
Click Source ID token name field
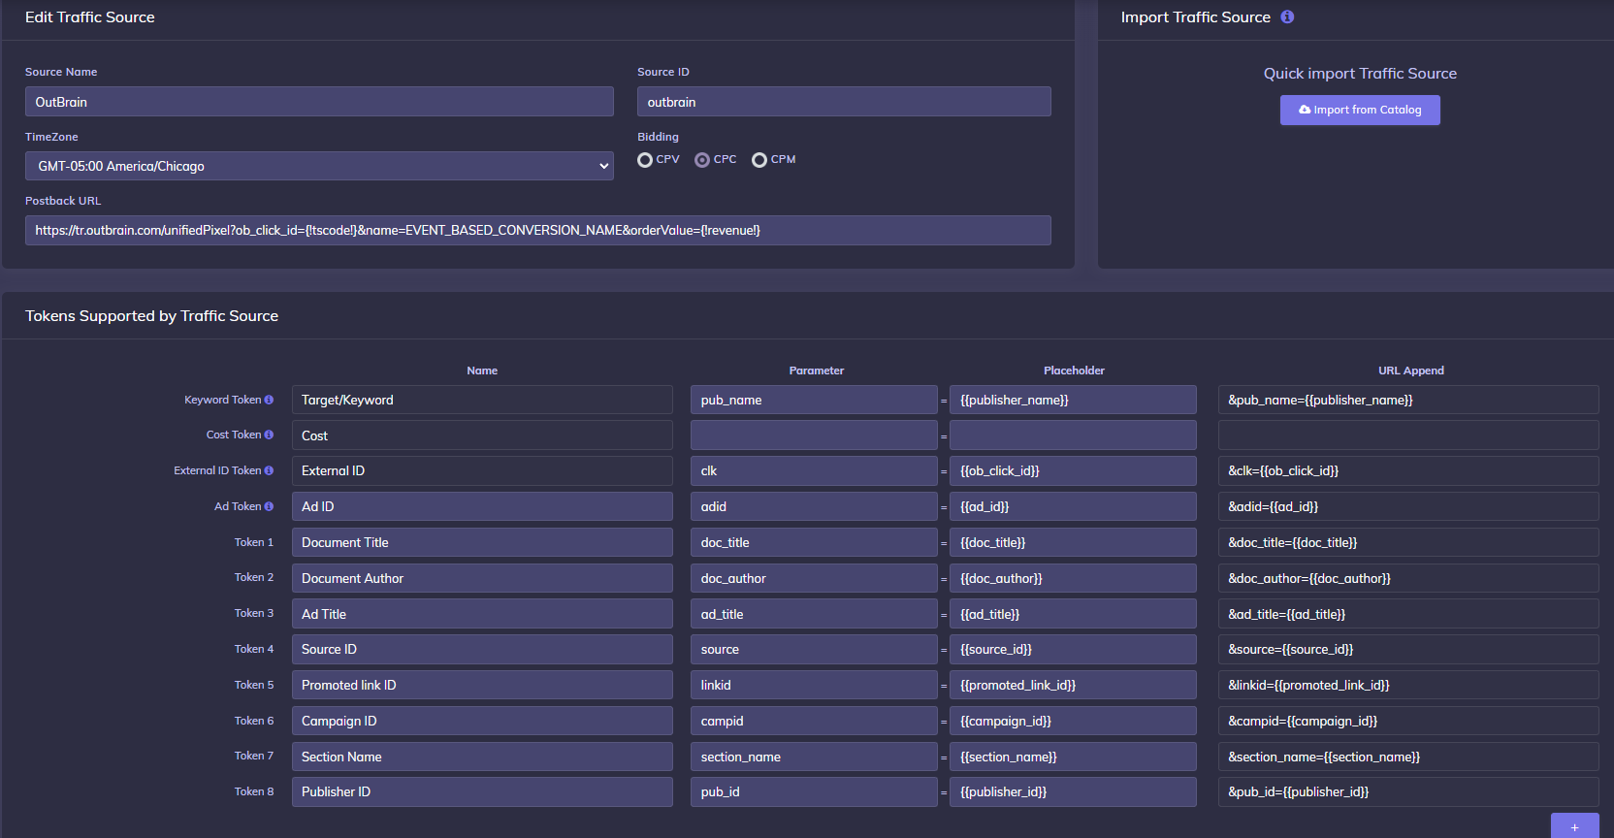[x=482, y=649]
